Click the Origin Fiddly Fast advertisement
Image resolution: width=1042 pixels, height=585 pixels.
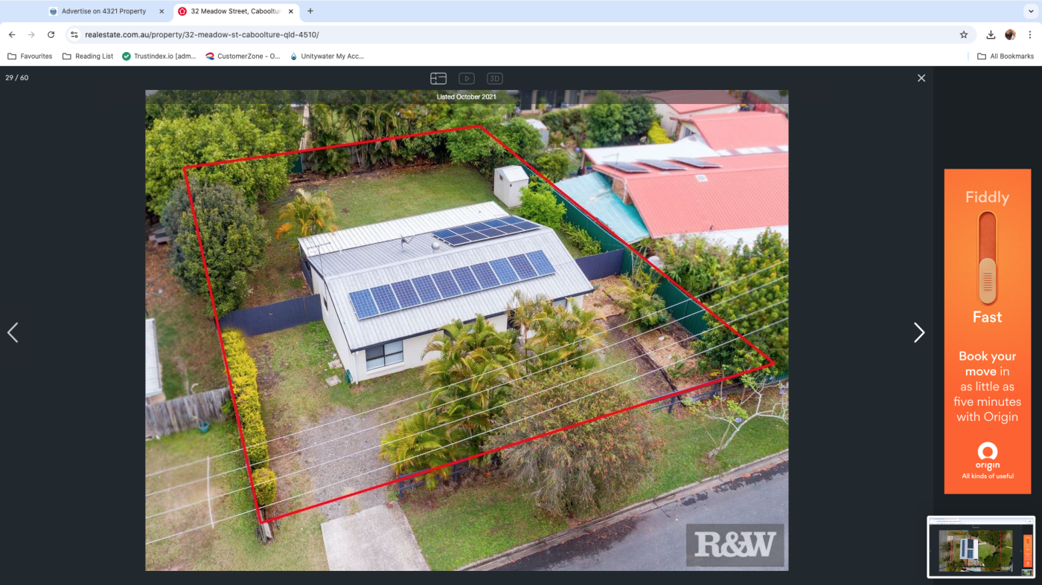tap(987, 331)
